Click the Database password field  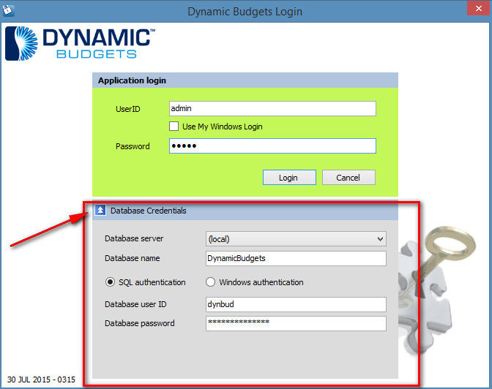pos(296,323)
